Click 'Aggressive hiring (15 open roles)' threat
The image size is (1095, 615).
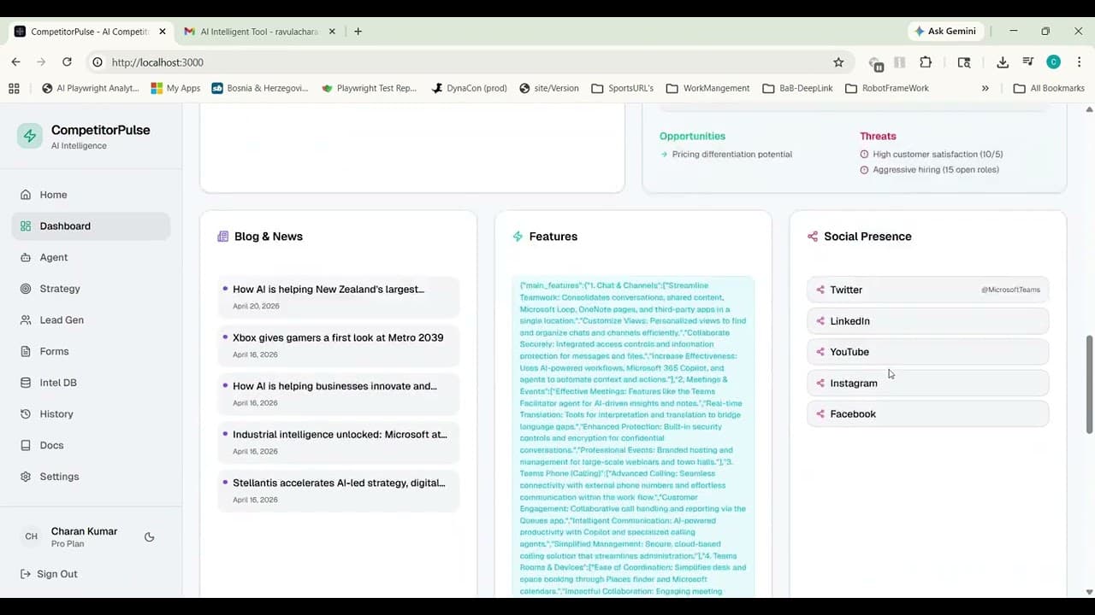936,170
